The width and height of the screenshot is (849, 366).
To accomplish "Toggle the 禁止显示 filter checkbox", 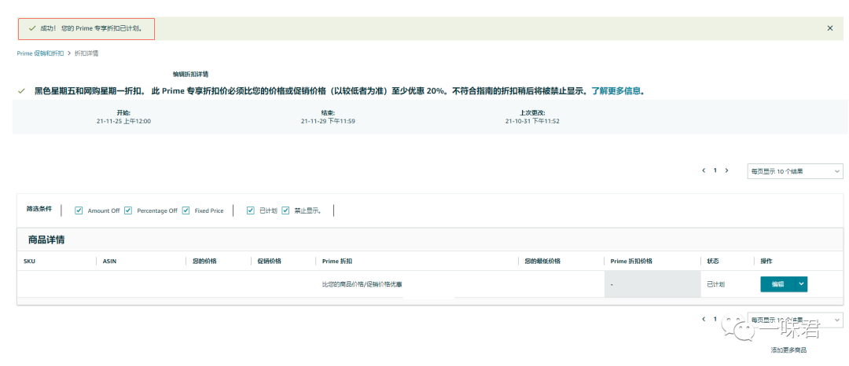I will [285, 210].
